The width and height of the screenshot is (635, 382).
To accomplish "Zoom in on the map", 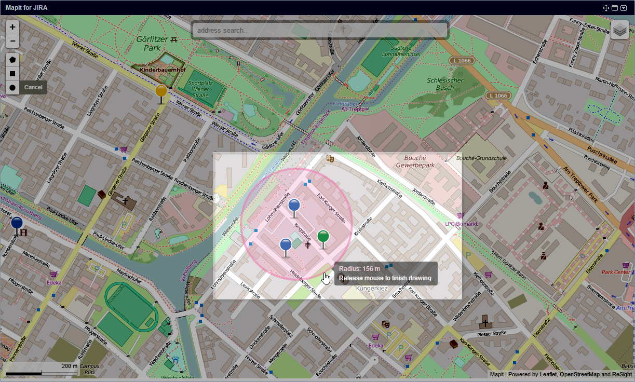I will point(12,26).
